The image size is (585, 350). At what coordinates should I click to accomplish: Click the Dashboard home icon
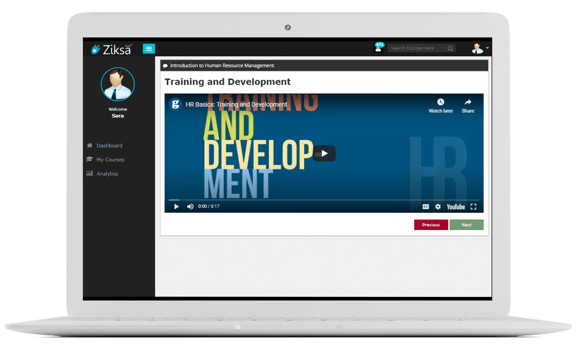(x=89, y=146)
